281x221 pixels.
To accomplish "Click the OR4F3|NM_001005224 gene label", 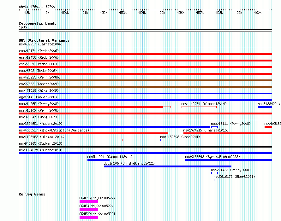I will coord(96,206).
